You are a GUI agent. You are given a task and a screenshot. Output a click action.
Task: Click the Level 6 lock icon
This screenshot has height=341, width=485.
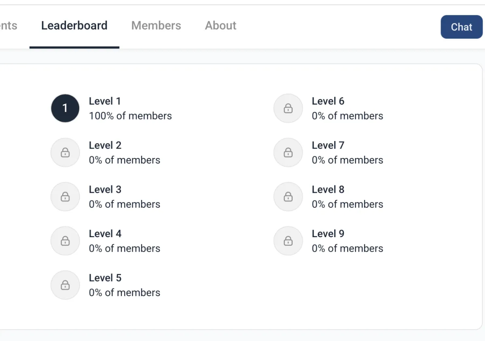pos(288,108)
